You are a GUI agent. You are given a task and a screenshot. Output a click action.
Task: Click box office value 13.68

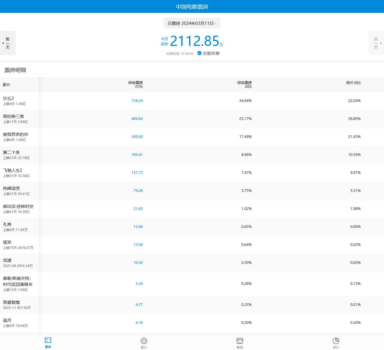point(138,227)
